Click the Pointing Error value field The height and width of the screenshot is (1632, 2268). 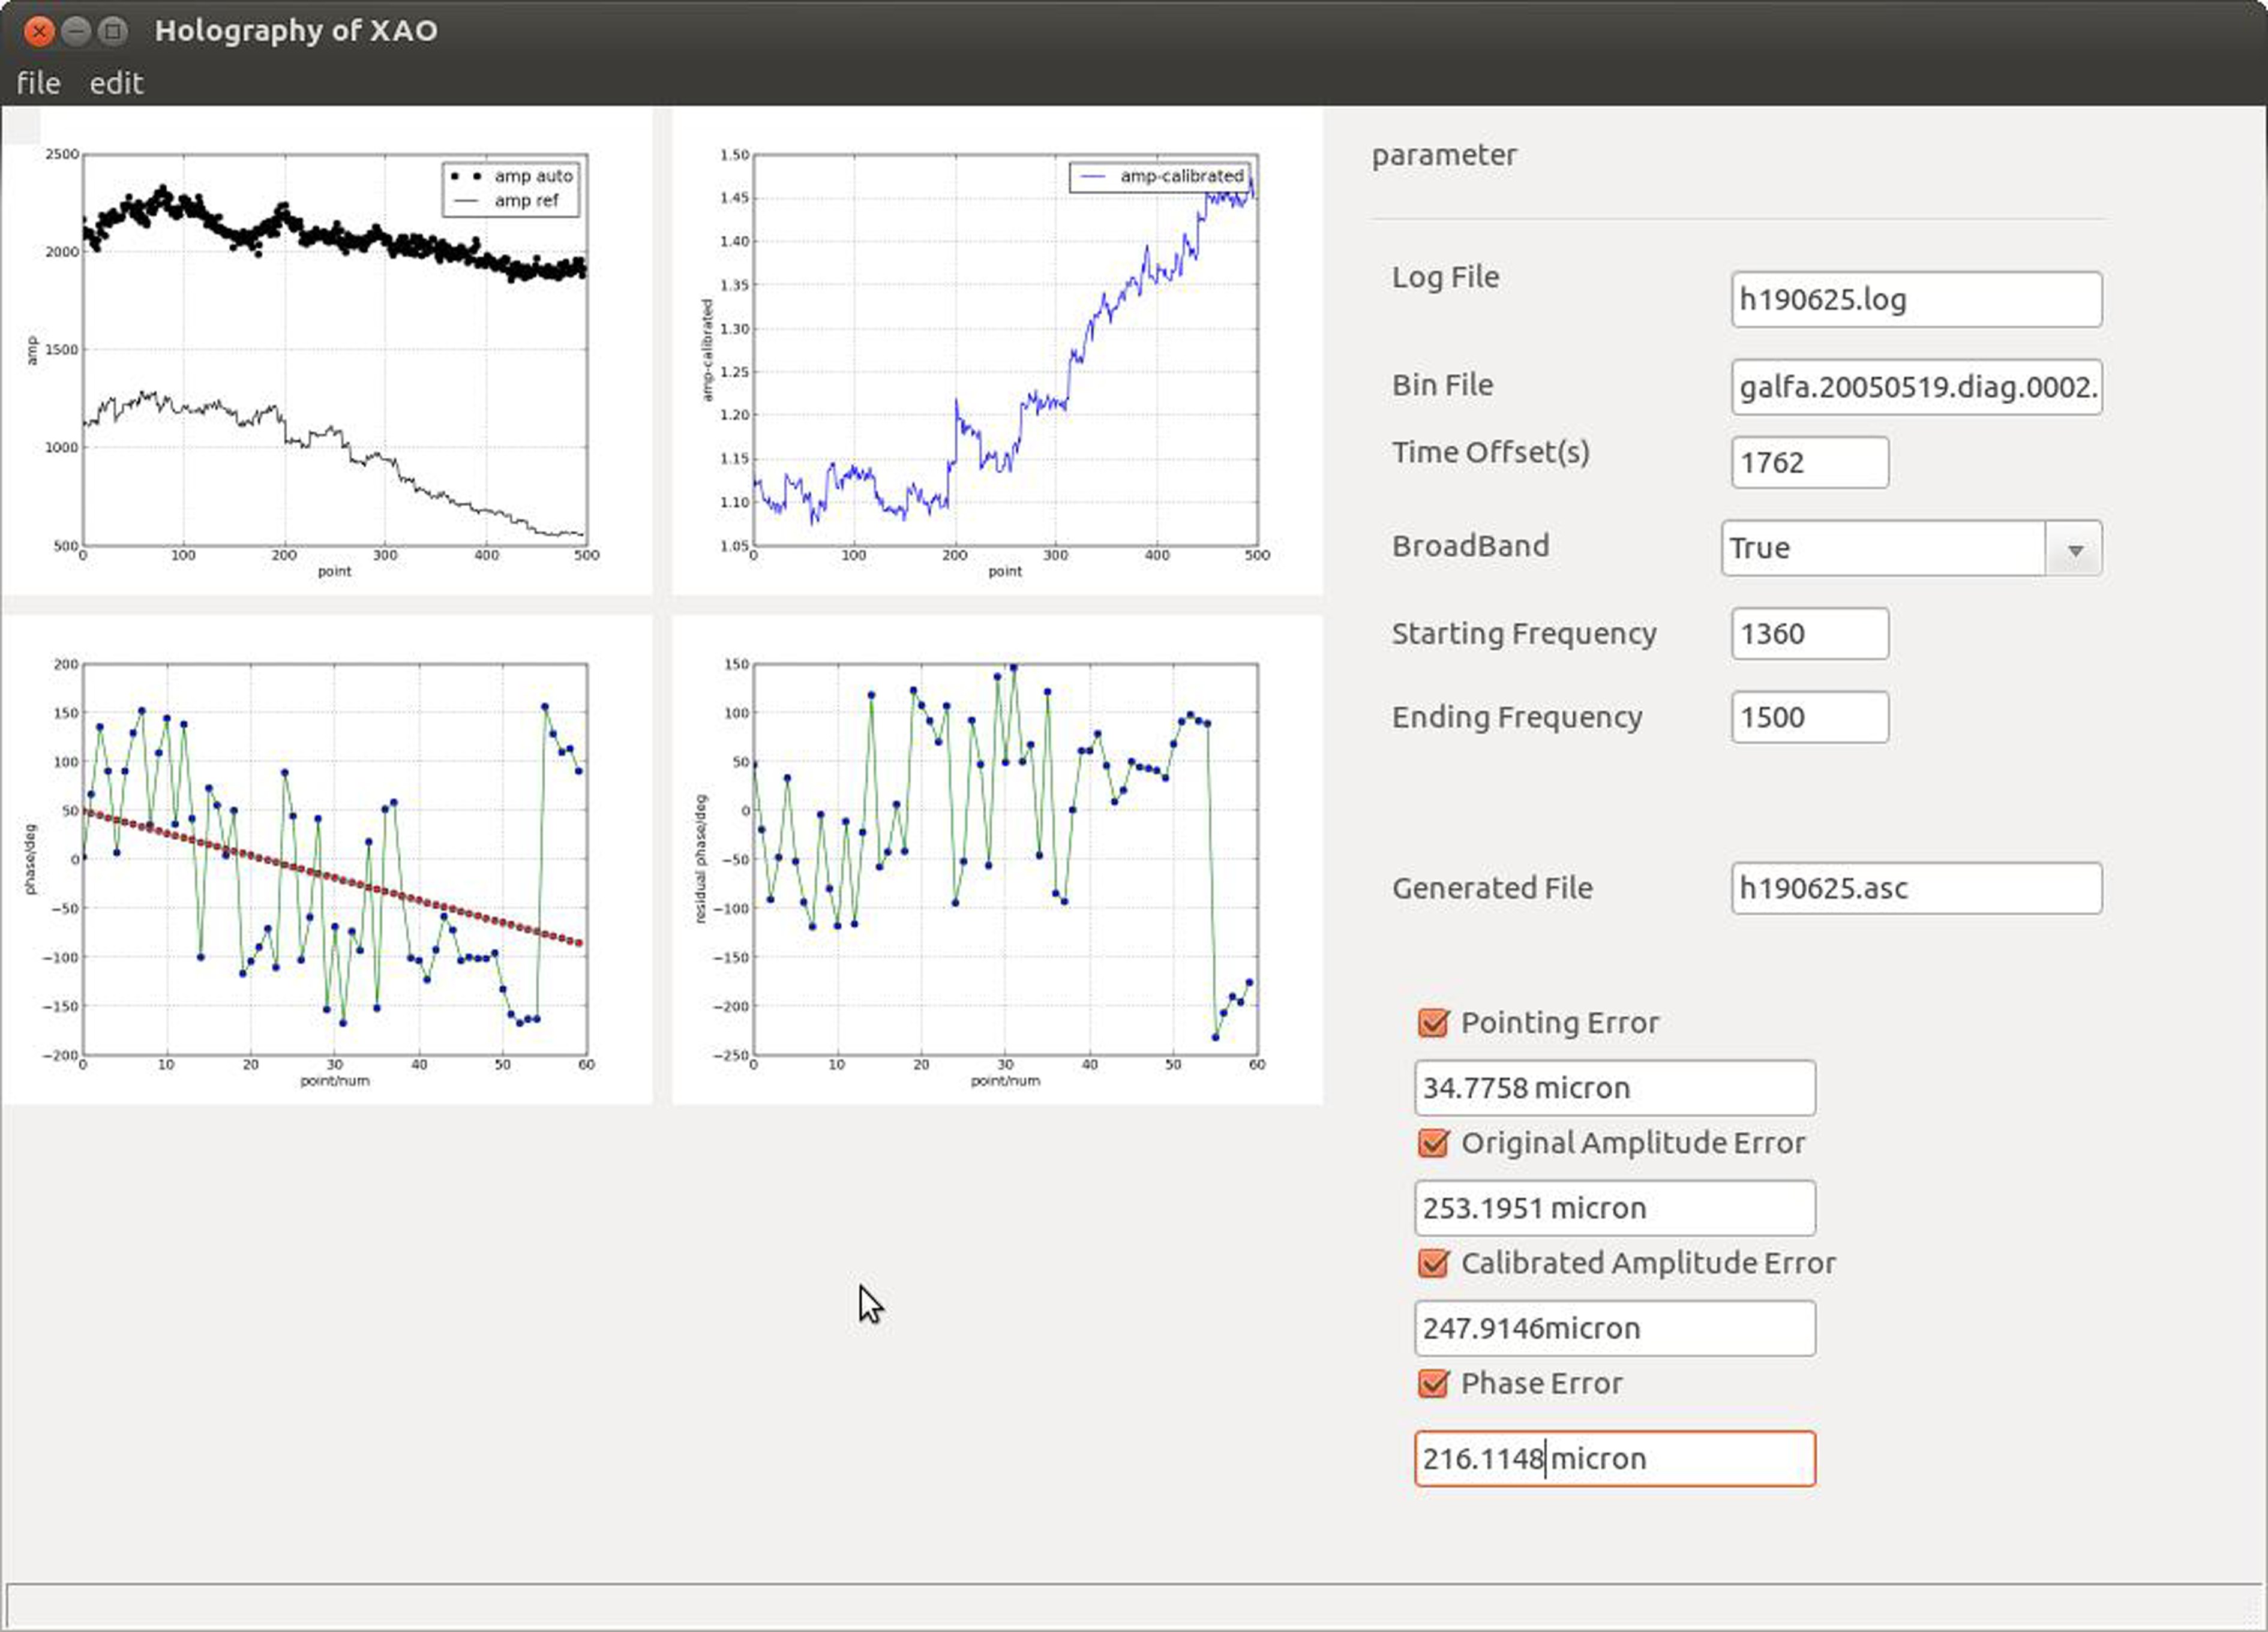(1614, 1089)
